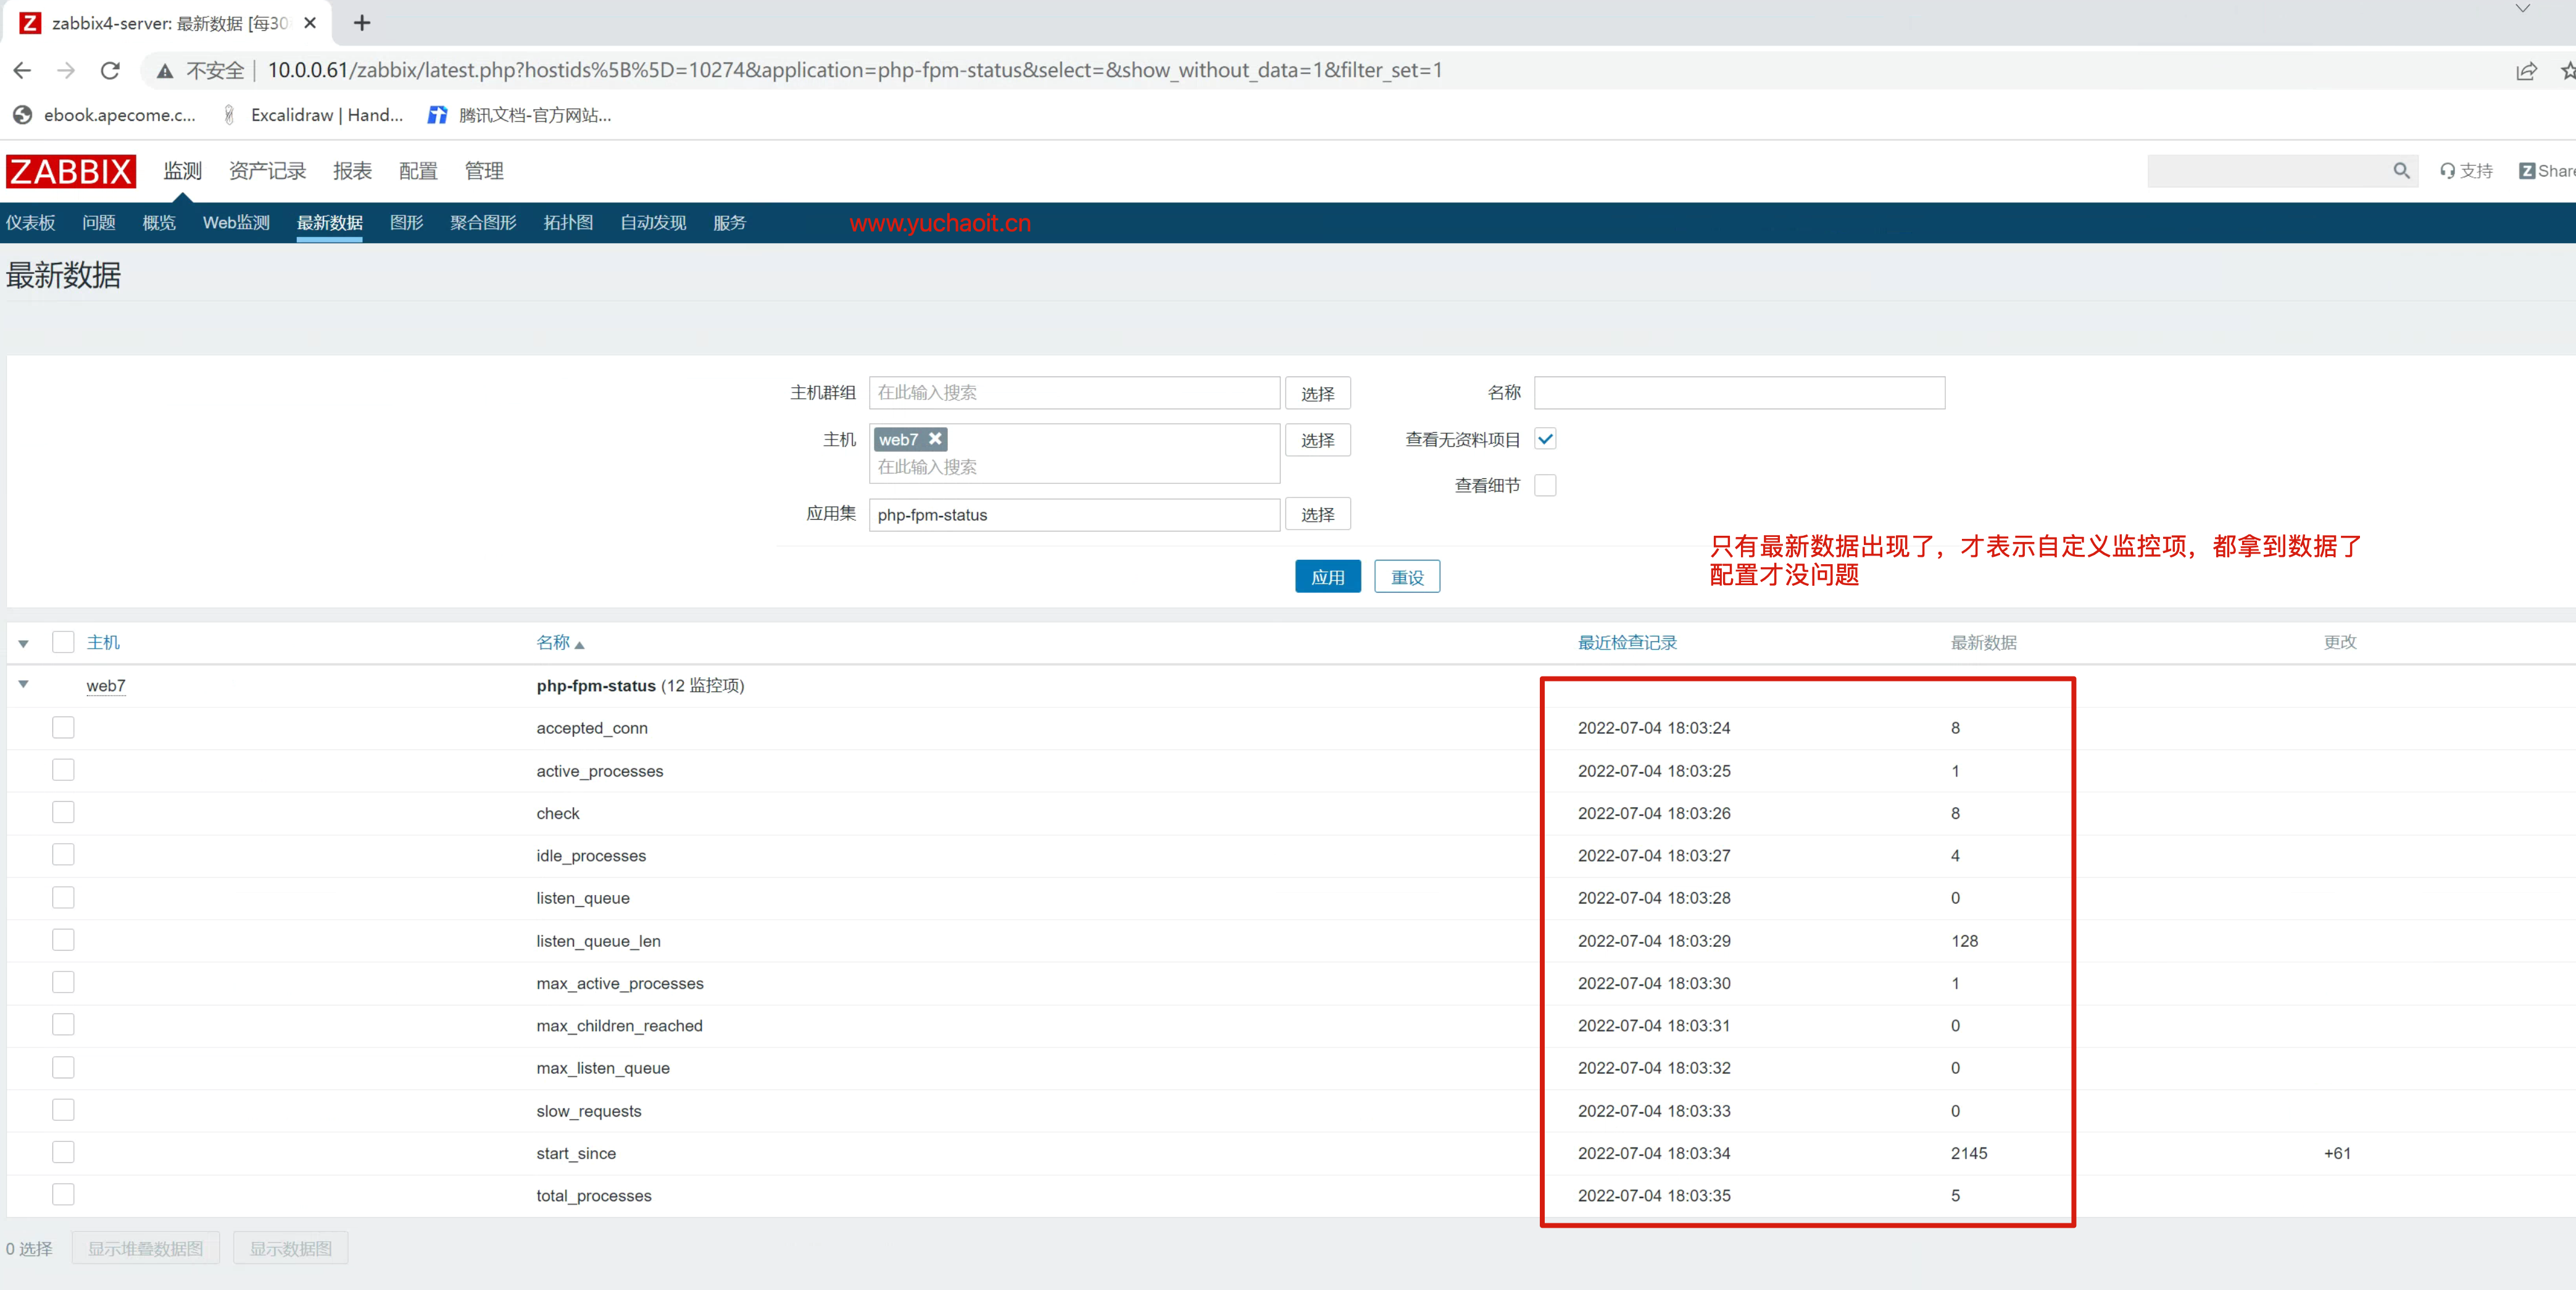The width and height of the screenshot is (2576, 1290).
Task: Open new browser tab with plus icon
Action: [362, 22]
